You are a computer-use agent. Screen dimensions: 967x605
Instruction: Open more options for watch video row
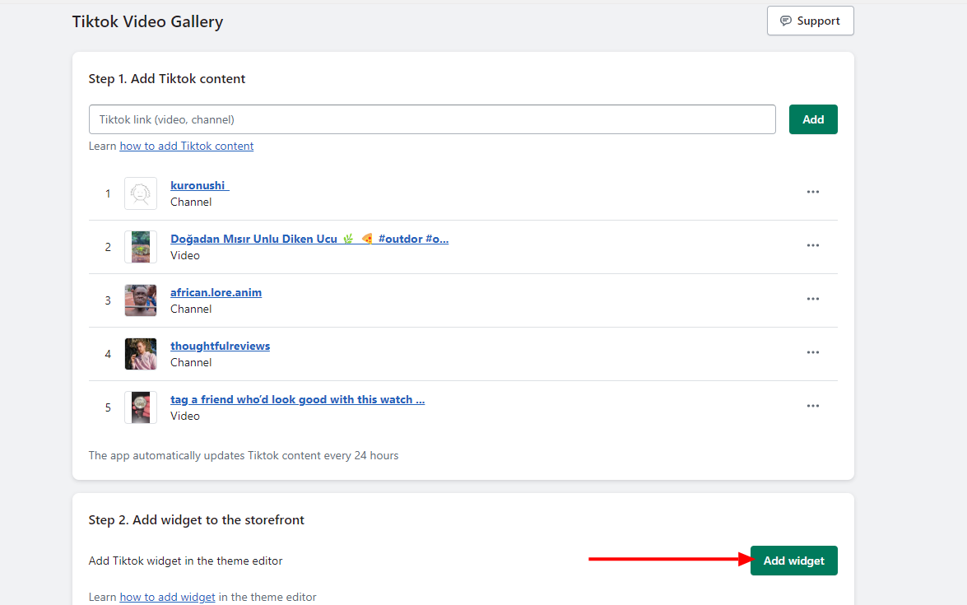click(x=813, y=406)
